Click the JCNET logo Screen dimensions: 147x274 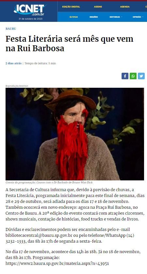point(30,10)
